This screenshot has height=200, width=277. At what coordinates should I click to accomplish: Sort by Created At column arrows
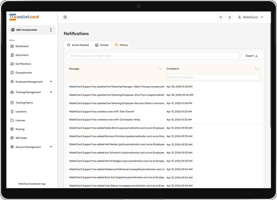pyautogui.click(x=257, y=69)
